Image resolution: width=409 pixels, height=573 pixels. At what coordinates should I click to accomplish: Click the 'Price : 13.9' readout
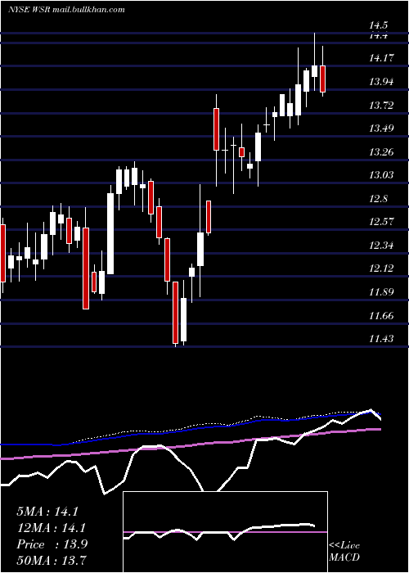[x=52, y=544]
